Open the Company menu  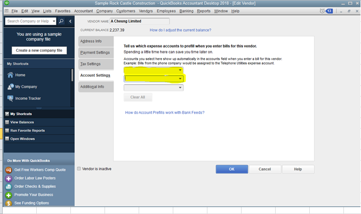point(105,11)
